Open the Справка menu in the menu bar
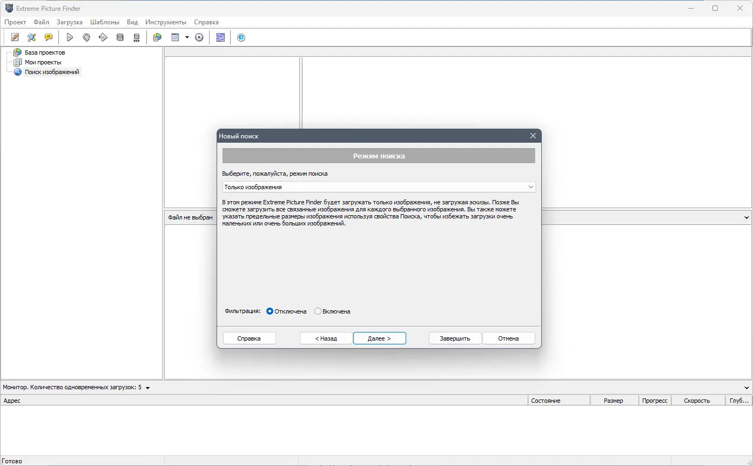The image size is (753, 466). [x=206, y=22]
